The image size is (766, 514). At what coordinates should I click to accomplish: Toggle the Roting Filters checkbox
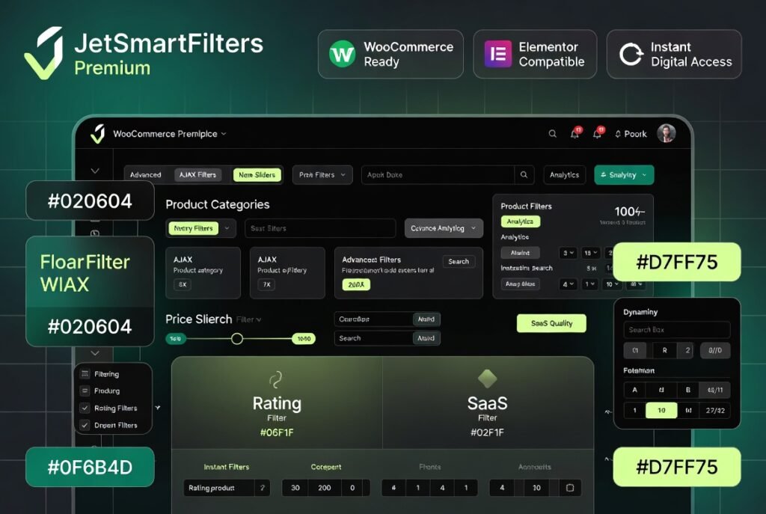coord(85,408)
